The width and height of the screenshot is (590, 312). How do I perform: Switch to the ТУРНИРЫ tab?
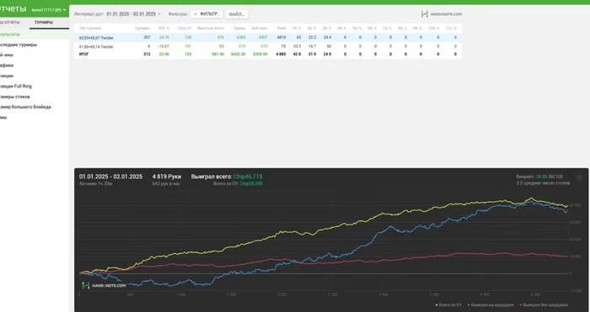click(x=44, y=23)
